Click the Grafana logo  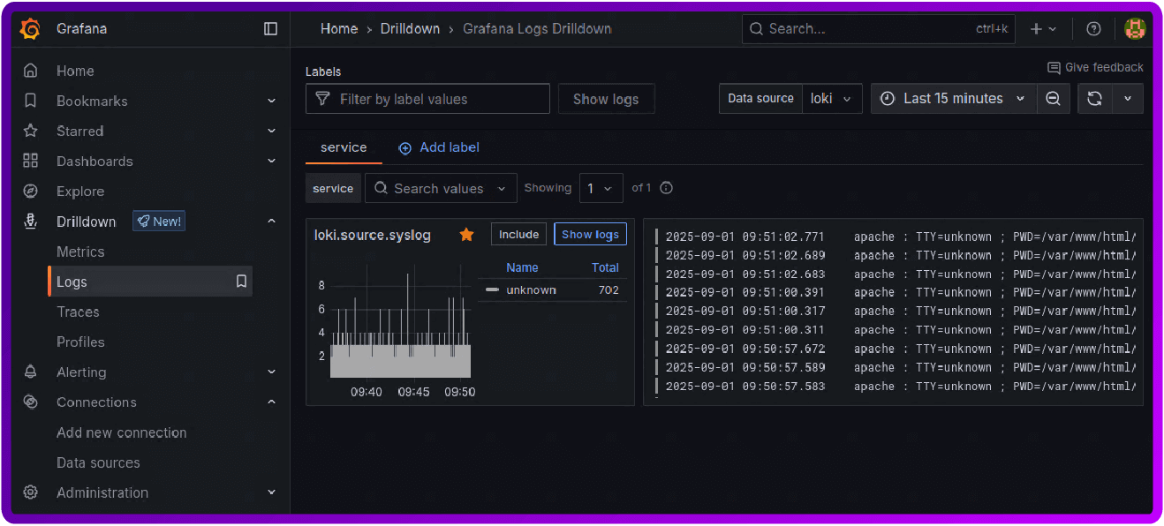[29, 28]
